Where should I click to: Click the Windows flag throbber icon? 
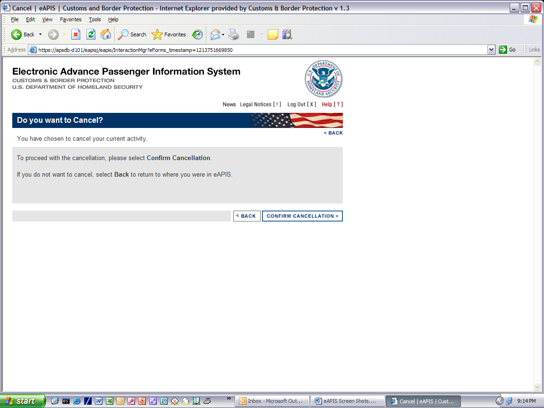[533, 19]
